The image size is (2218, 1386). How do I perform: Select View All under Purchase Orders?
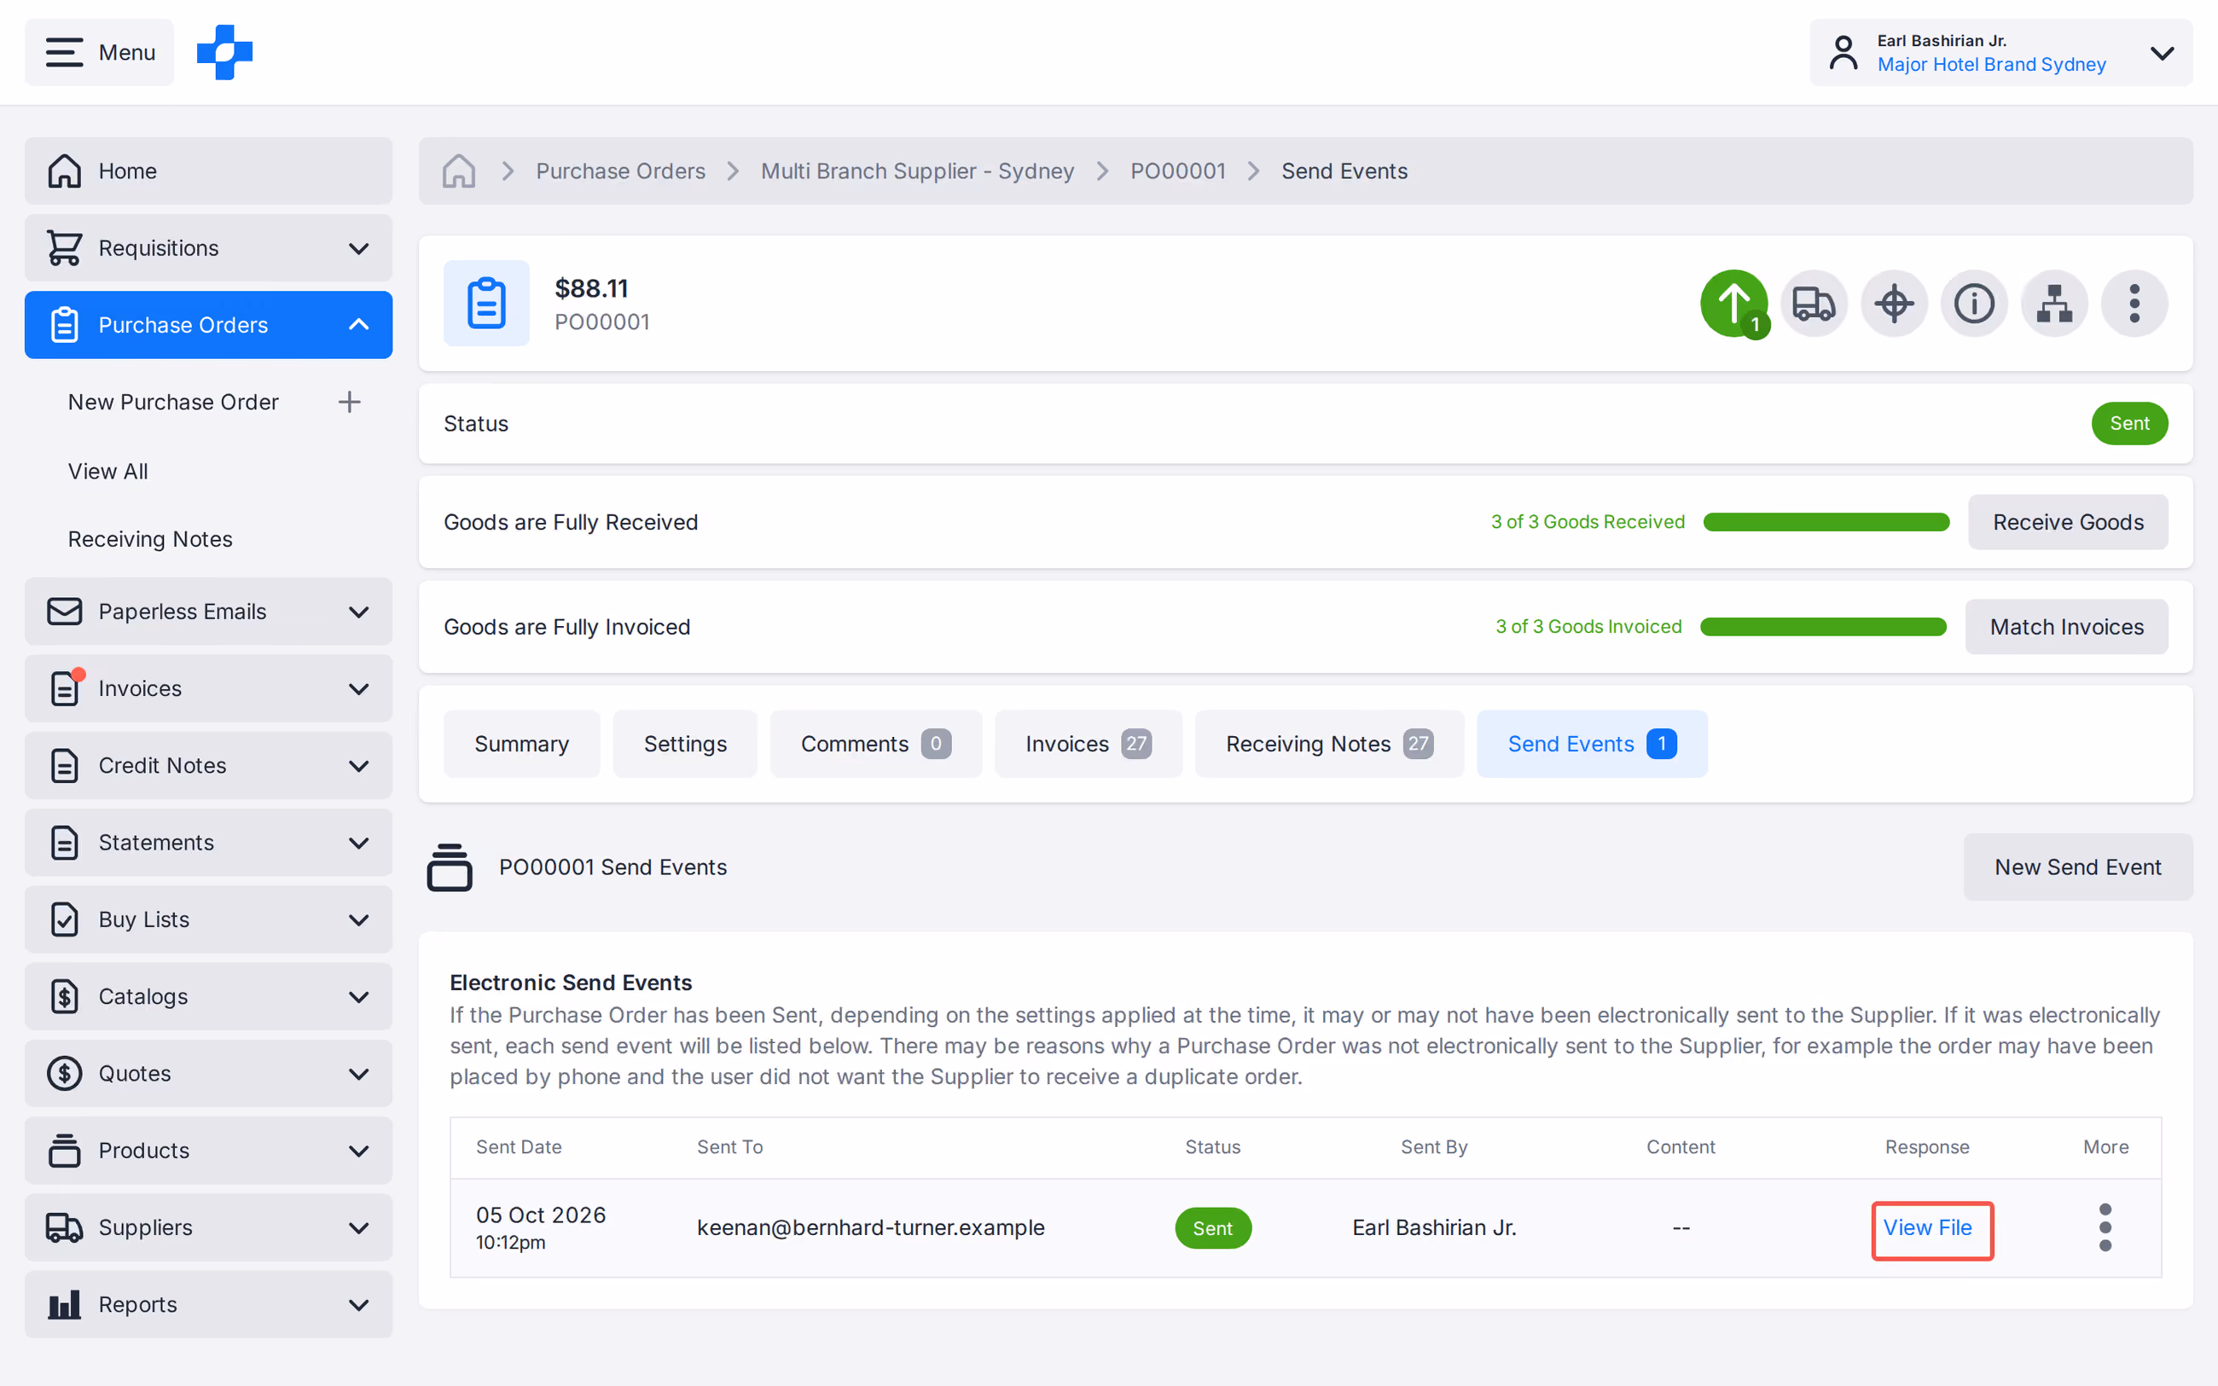[108, 471]
